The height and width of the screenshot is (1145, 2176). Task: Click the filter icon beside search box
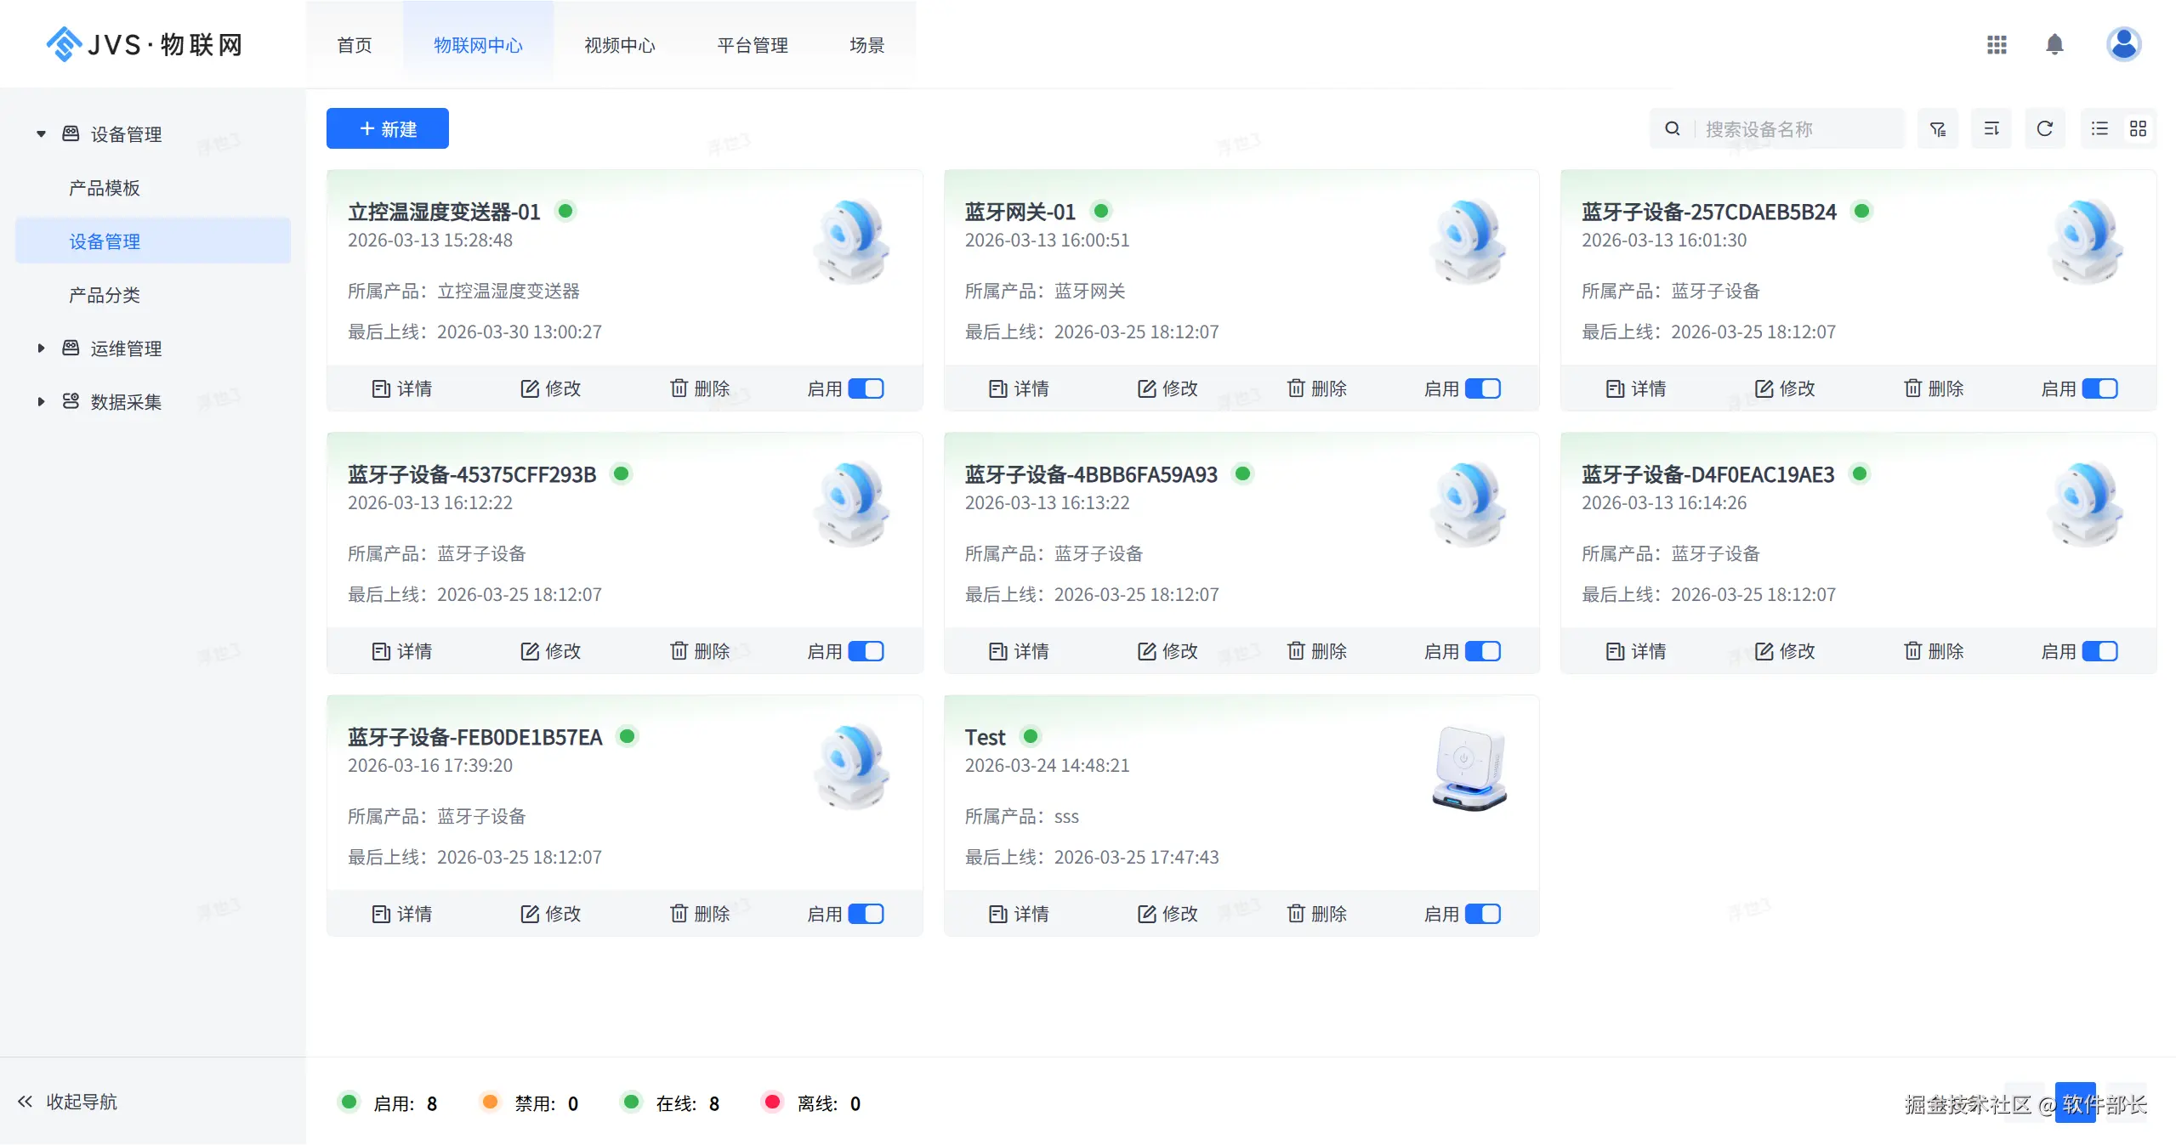tap(1937, 129)
